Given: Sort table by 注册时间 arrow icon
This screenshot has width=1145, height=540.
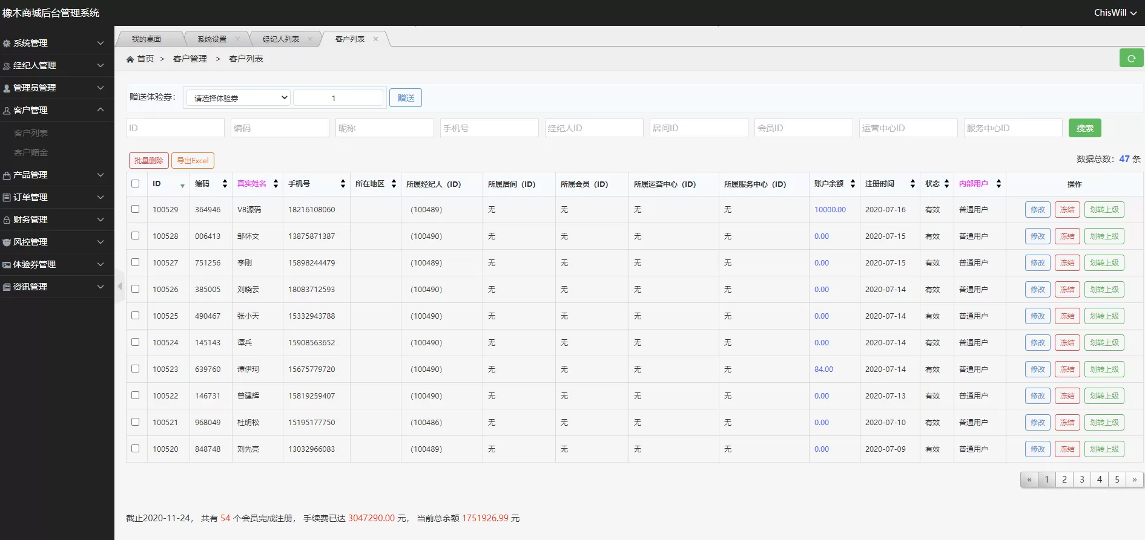Looking at the screenshot, I should [912, 184].
